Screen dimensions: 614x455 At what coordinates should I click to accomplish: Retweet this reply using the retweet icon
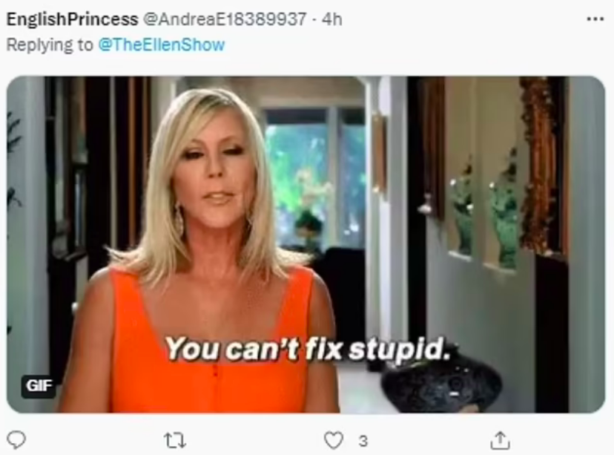click(175, 440)
